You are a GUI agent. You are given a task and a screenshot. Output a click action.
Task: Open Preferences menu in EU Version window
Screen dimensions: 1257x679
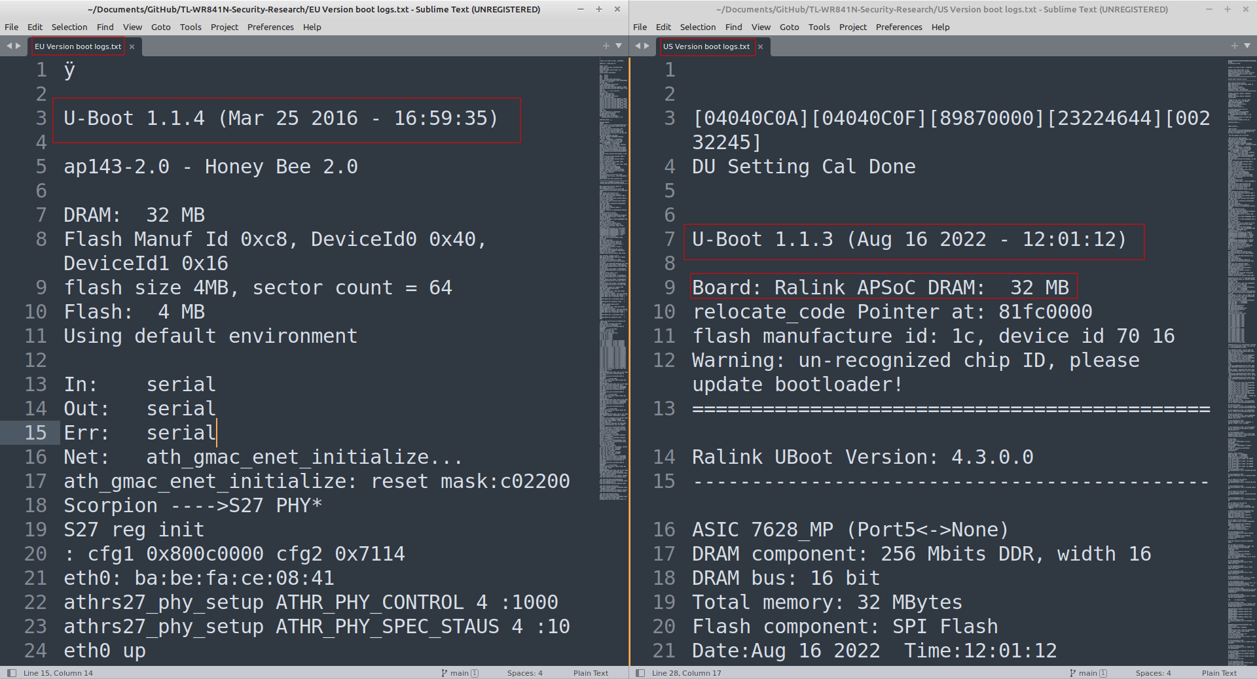click(270, 27)
